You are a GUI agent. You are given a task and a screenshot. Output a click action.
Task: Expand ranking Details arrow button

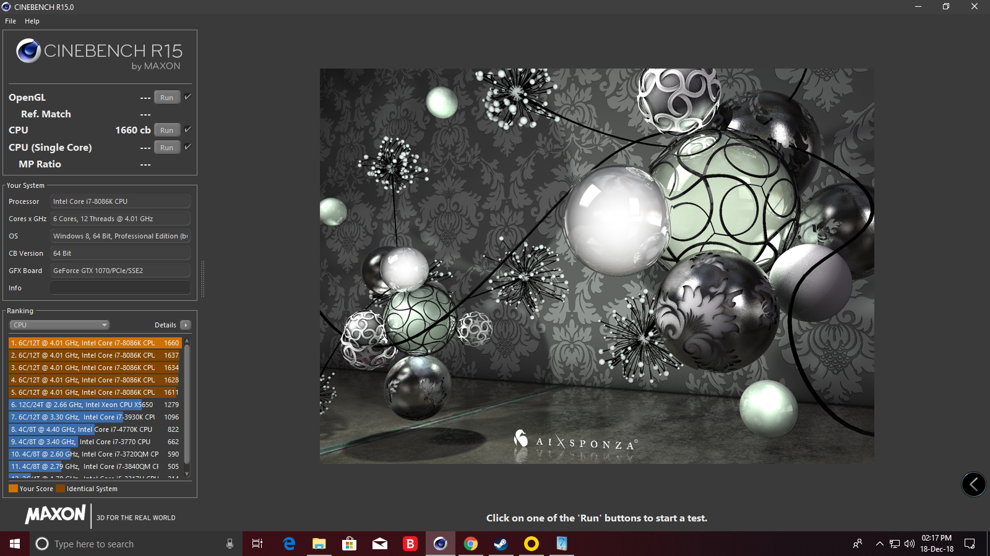click(185, 325)
